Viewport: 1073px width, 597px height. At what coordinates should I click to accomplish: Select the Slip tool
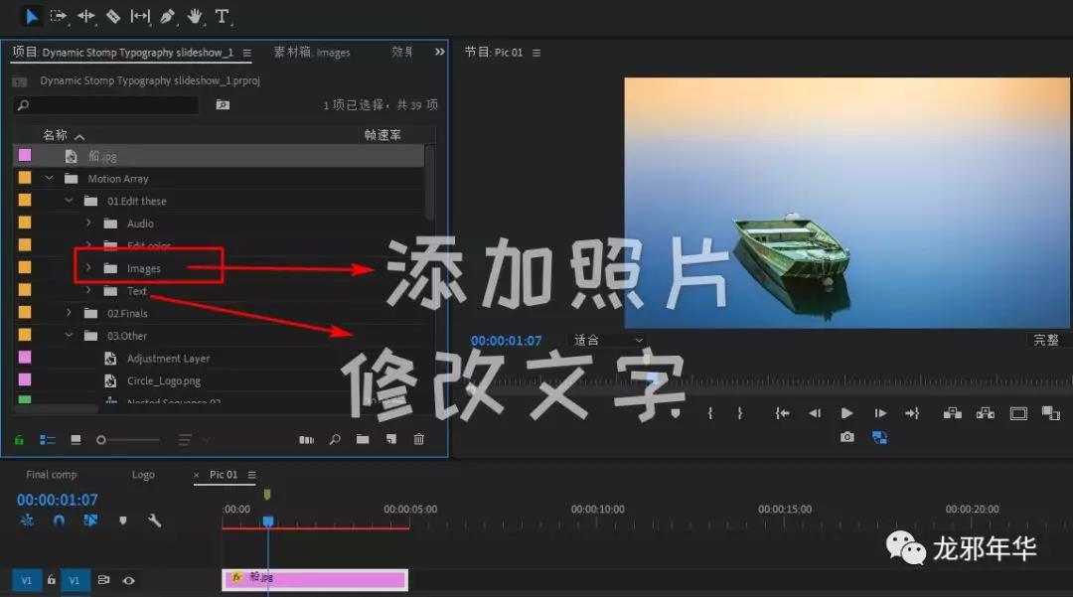pyautogui.click(x=140, y=16)
